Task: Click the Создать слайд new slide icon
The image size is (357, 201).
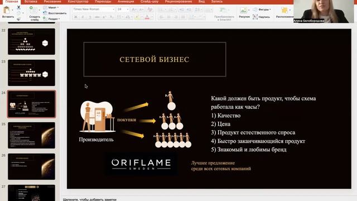Action: [x=33, y=10]
